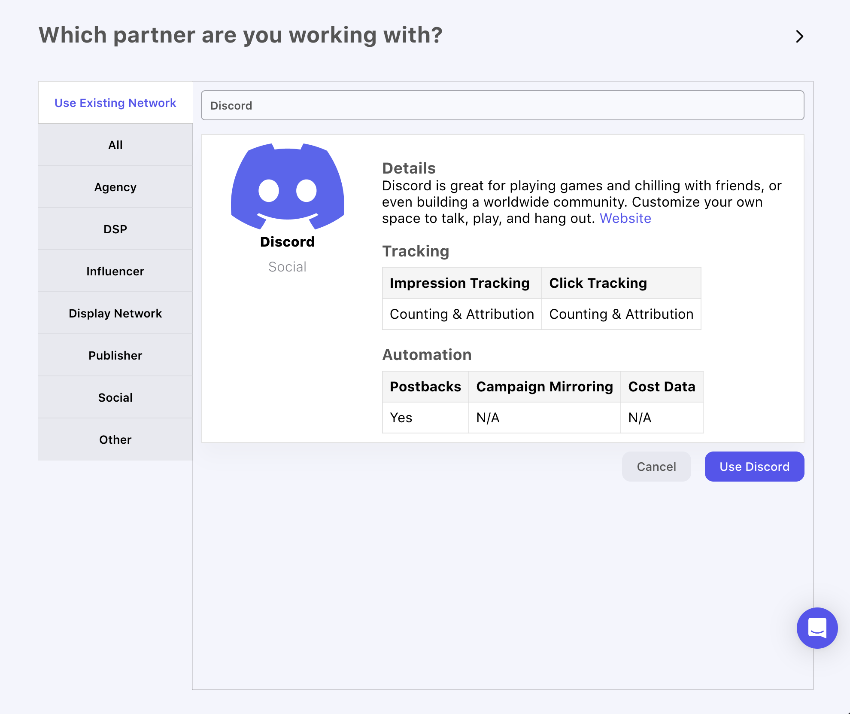Filter networks by All category

115,145
